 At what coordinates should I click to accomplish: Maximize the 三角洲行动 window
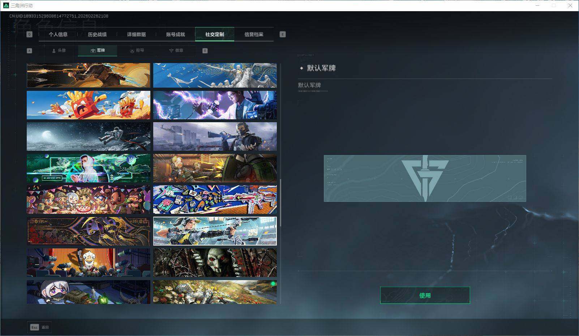coord(554,5)
